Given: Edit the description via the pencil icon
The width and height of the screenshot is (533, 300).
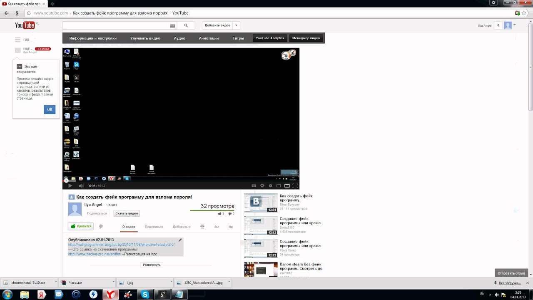Looking at the screenshot, I should [x=180, y=240].
